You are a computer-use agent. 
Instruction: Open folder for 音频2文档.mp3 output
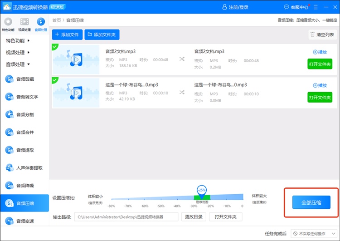tap(320, 64)
